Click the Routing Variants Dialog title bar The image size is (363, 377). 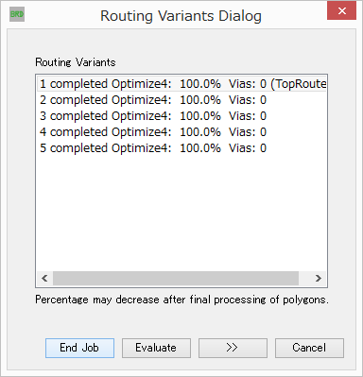[181, 16]
